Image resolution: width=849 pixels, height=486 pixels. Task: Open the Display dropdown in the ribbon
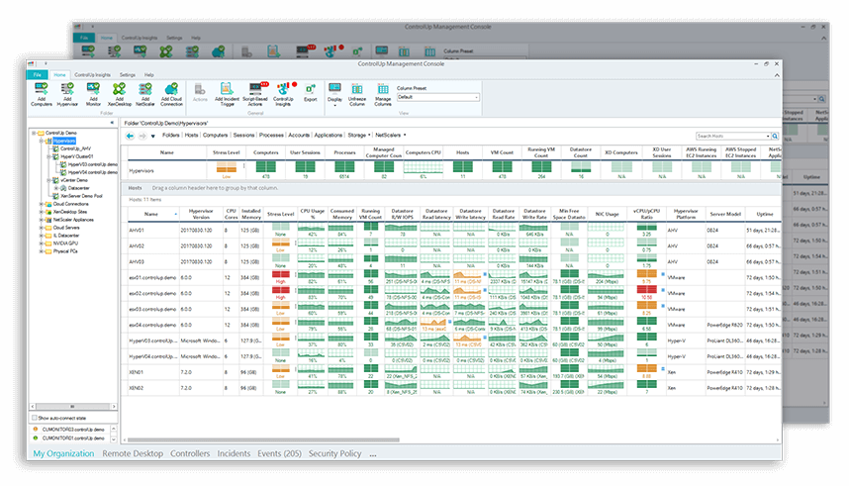(x=334, y=94)
